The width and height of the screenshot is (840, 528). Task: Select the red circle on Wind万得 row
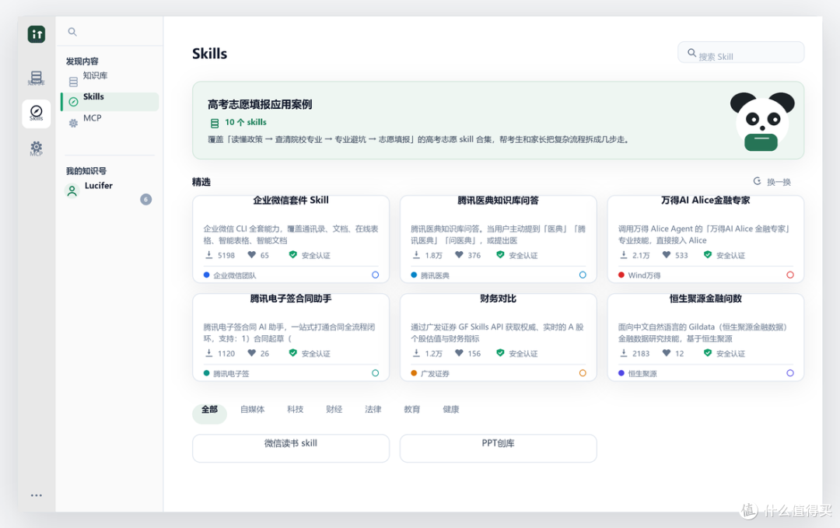tap(789, 274)
